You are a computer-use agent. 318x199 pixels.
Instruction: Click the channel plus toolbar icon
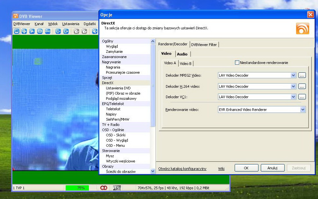[x=66, y=31]
